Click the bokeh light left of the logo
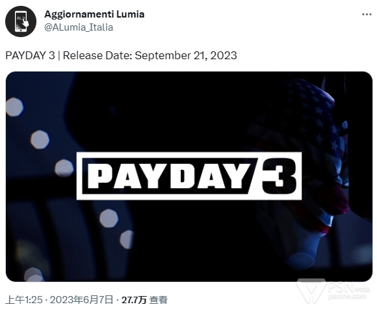The height and width of the screenshot is (311, 377). tap(64, 168)
